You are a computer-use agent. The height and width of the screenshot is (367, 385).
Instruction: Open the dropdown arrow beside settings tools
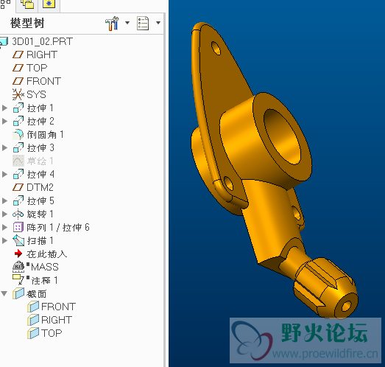click(x=127, y=23)
